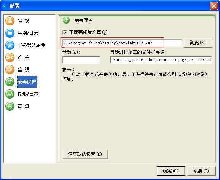Click the empty 参数(A) input field
Viewport: 220px width, 180px height.
(81, 60)
